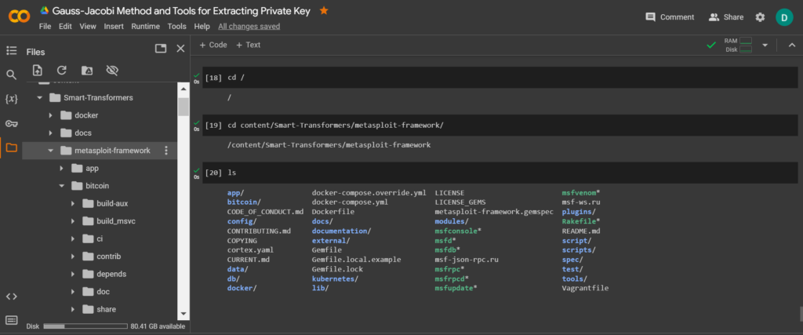Collapse the header with up chevron
This screenshot has width=803, height=335.
792,45
